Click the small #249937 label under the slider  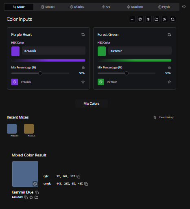point(112,82)
